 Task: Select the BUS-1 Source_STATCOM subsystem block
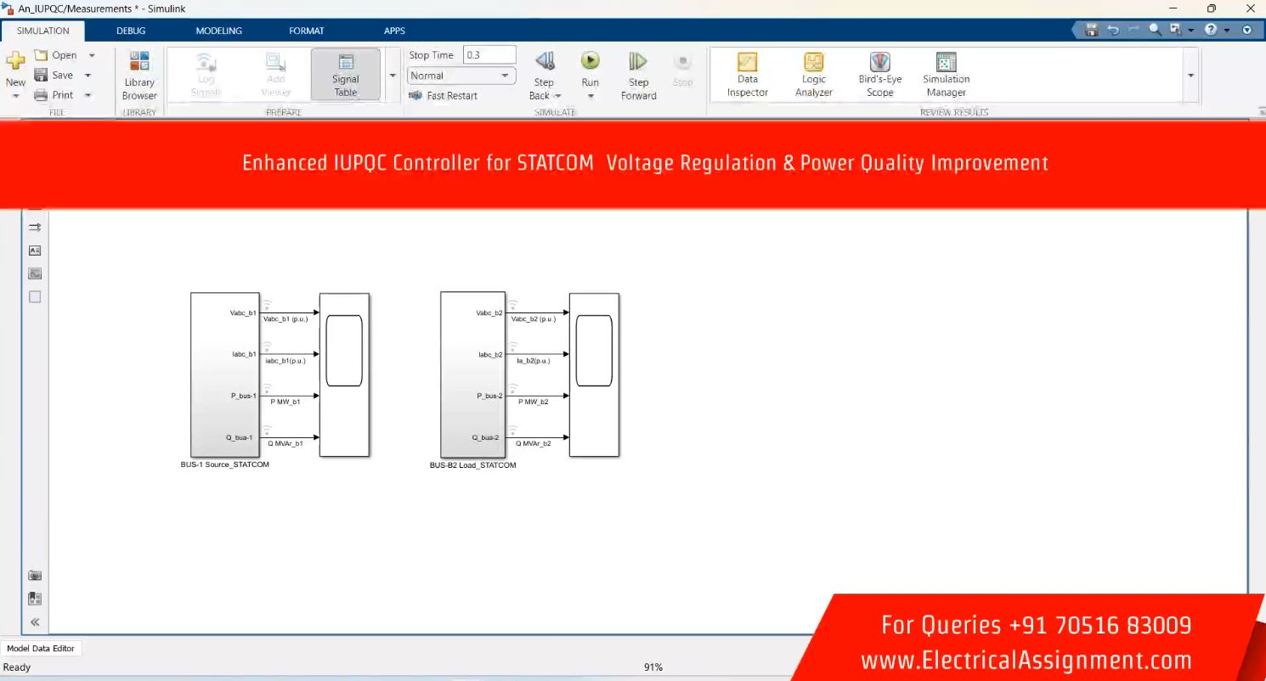[224, 374]
